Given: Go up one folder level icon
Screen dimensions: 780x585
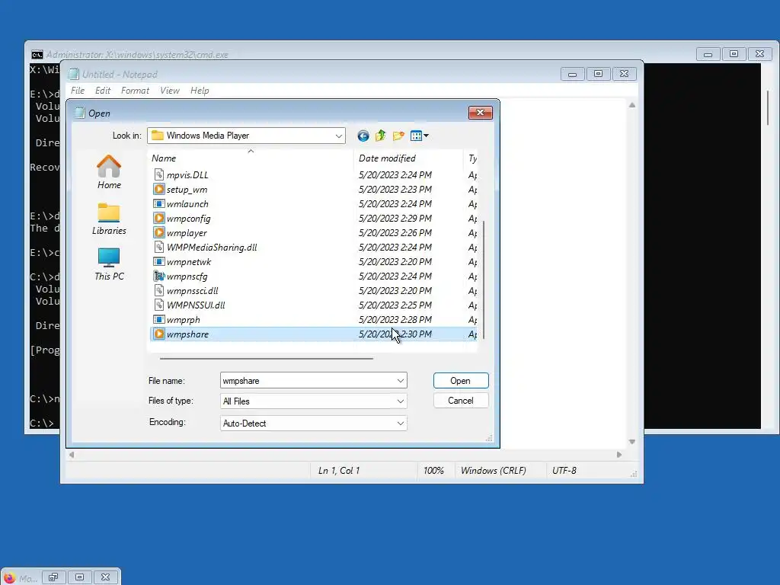Looking at the screenshot, I should [381, 136].
